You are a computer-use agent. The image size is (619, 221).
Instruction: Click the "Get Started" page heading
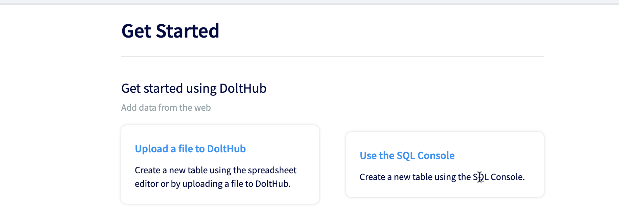click(170, 31)
